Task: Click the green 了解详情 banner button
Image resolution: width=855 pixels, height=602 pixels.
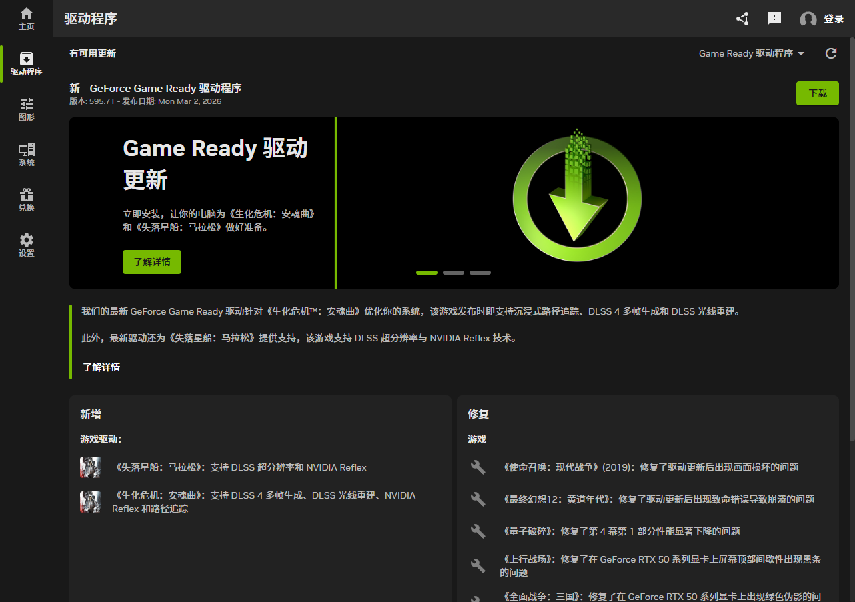Action: coord(152,262)
